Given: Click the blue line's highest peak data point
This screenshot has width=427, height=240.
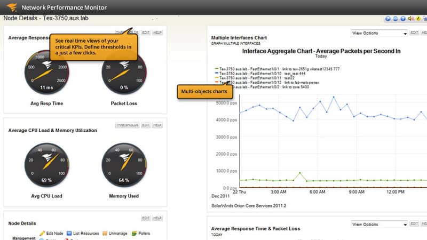Looking at the screenshot, I should (x=334, y=97).
